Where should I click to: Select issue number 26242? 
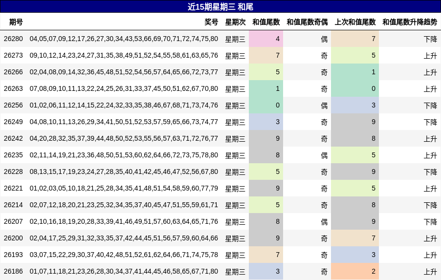tap(13, 138)
